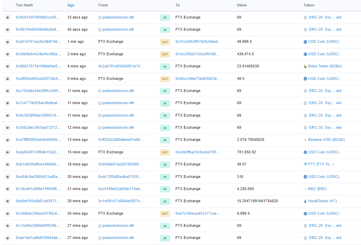Image resolution: width=361 pixels, height=245 pixels.
Task: Click Boba Token logo icon
Action: click(x=305, y=66)
